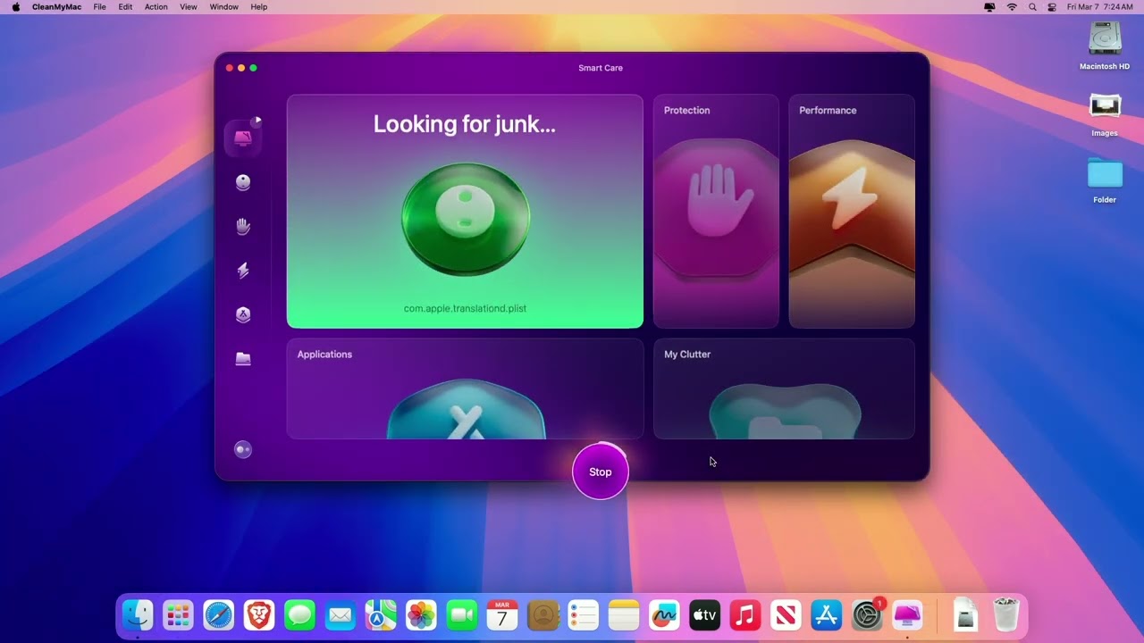Screen dimensions: 1144x643
Task: Open Safari from the Dock
Action: (218, 615)
